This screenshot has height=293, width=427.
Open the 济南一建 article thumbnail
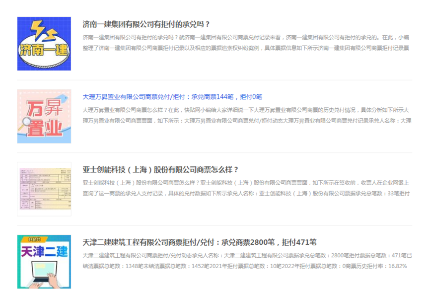click(44, 44)
